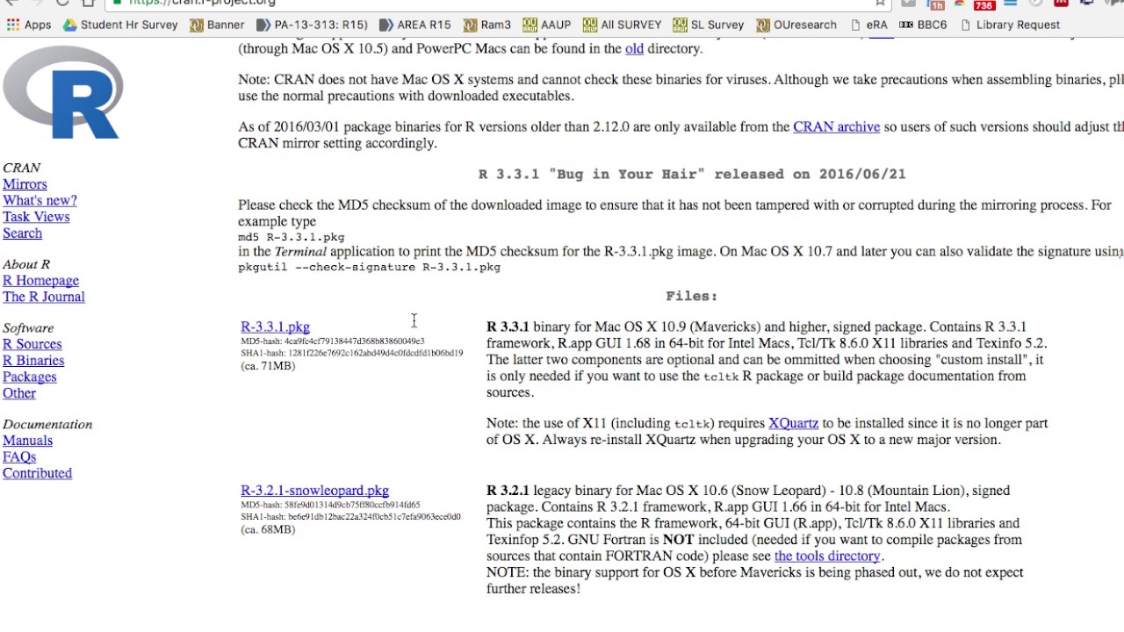Open the Ram3 bookmark
1124x632 pixels.
pyautogui.click(x=487, y=25)
